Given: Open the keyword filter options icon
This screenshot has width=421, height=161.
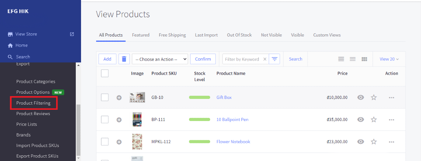Looking at the screenshot, I should tap(274, 59).
